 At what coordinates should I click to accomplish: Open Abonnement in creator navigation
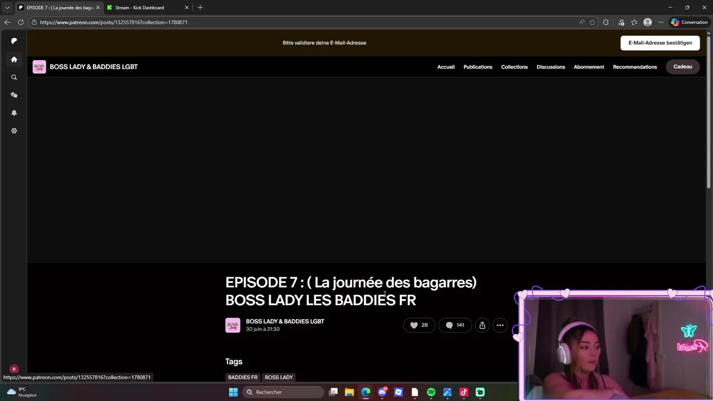point(589,67)
